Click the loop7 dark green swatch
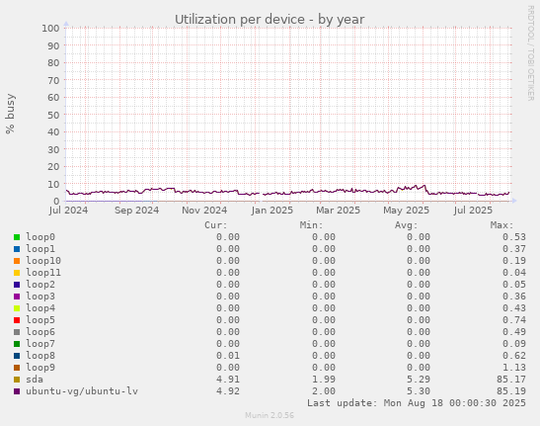This screenshot has height=426, width=540. click(x=17, y=344)
